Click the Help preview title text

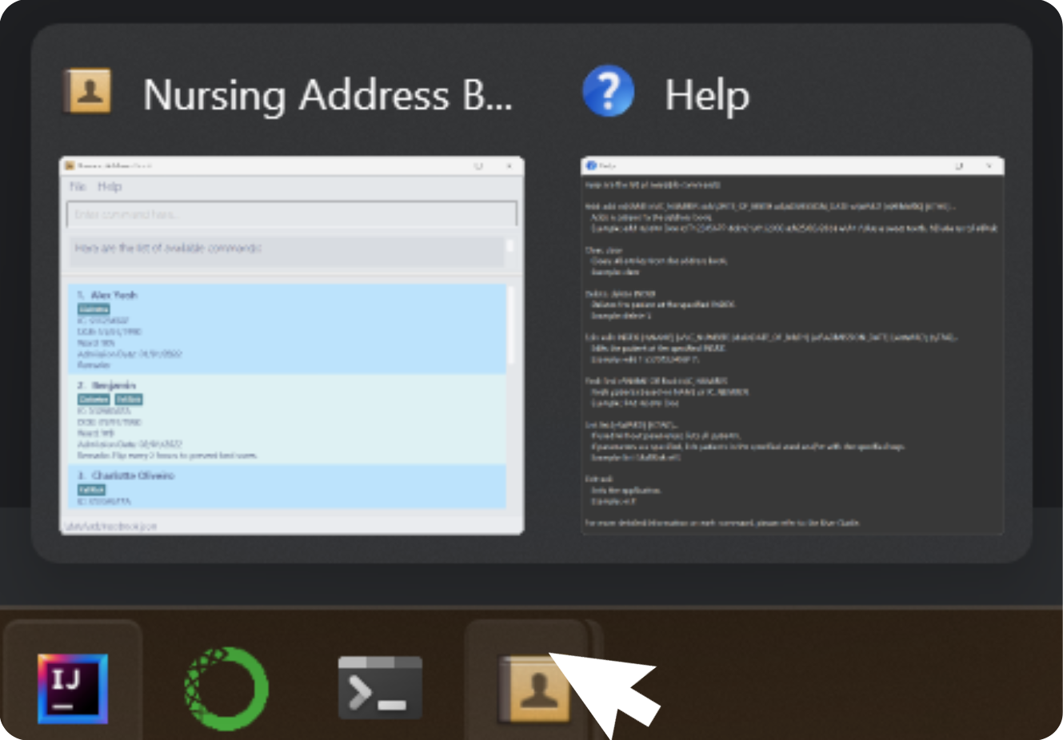(707, 96)
